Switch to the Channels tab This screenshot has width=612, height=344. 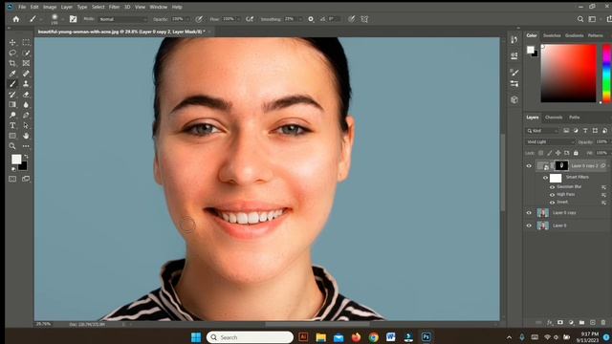tap(554, 118)
